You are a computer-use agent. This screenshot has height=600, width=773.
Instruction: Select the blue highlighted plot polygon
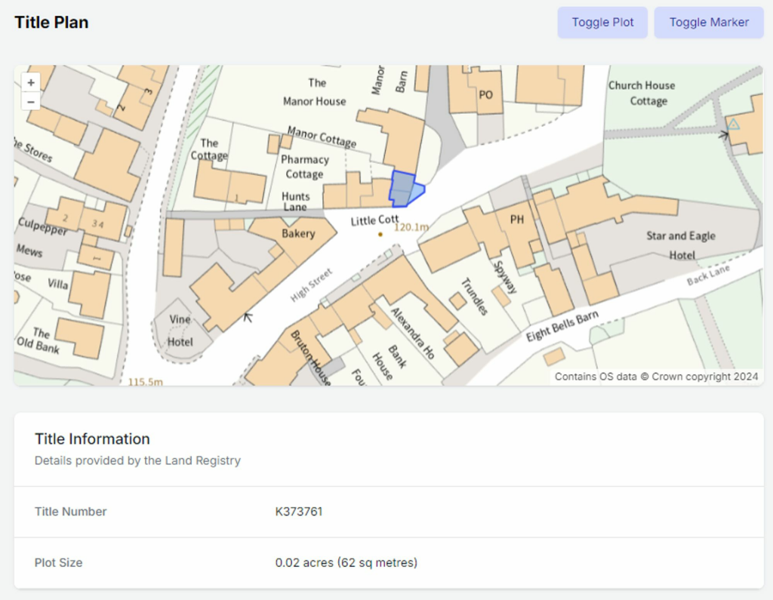404,189
